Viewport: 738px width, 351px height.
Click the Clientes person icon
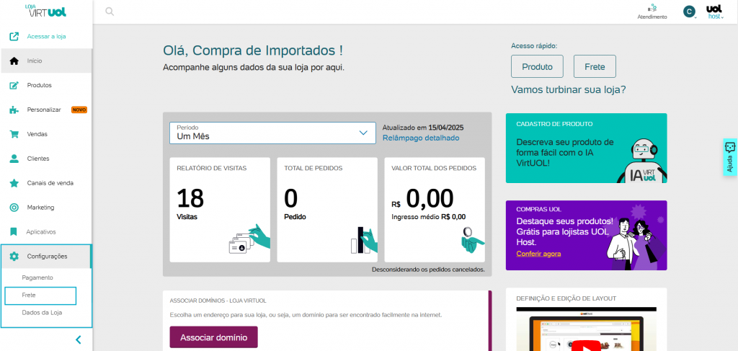14,159
